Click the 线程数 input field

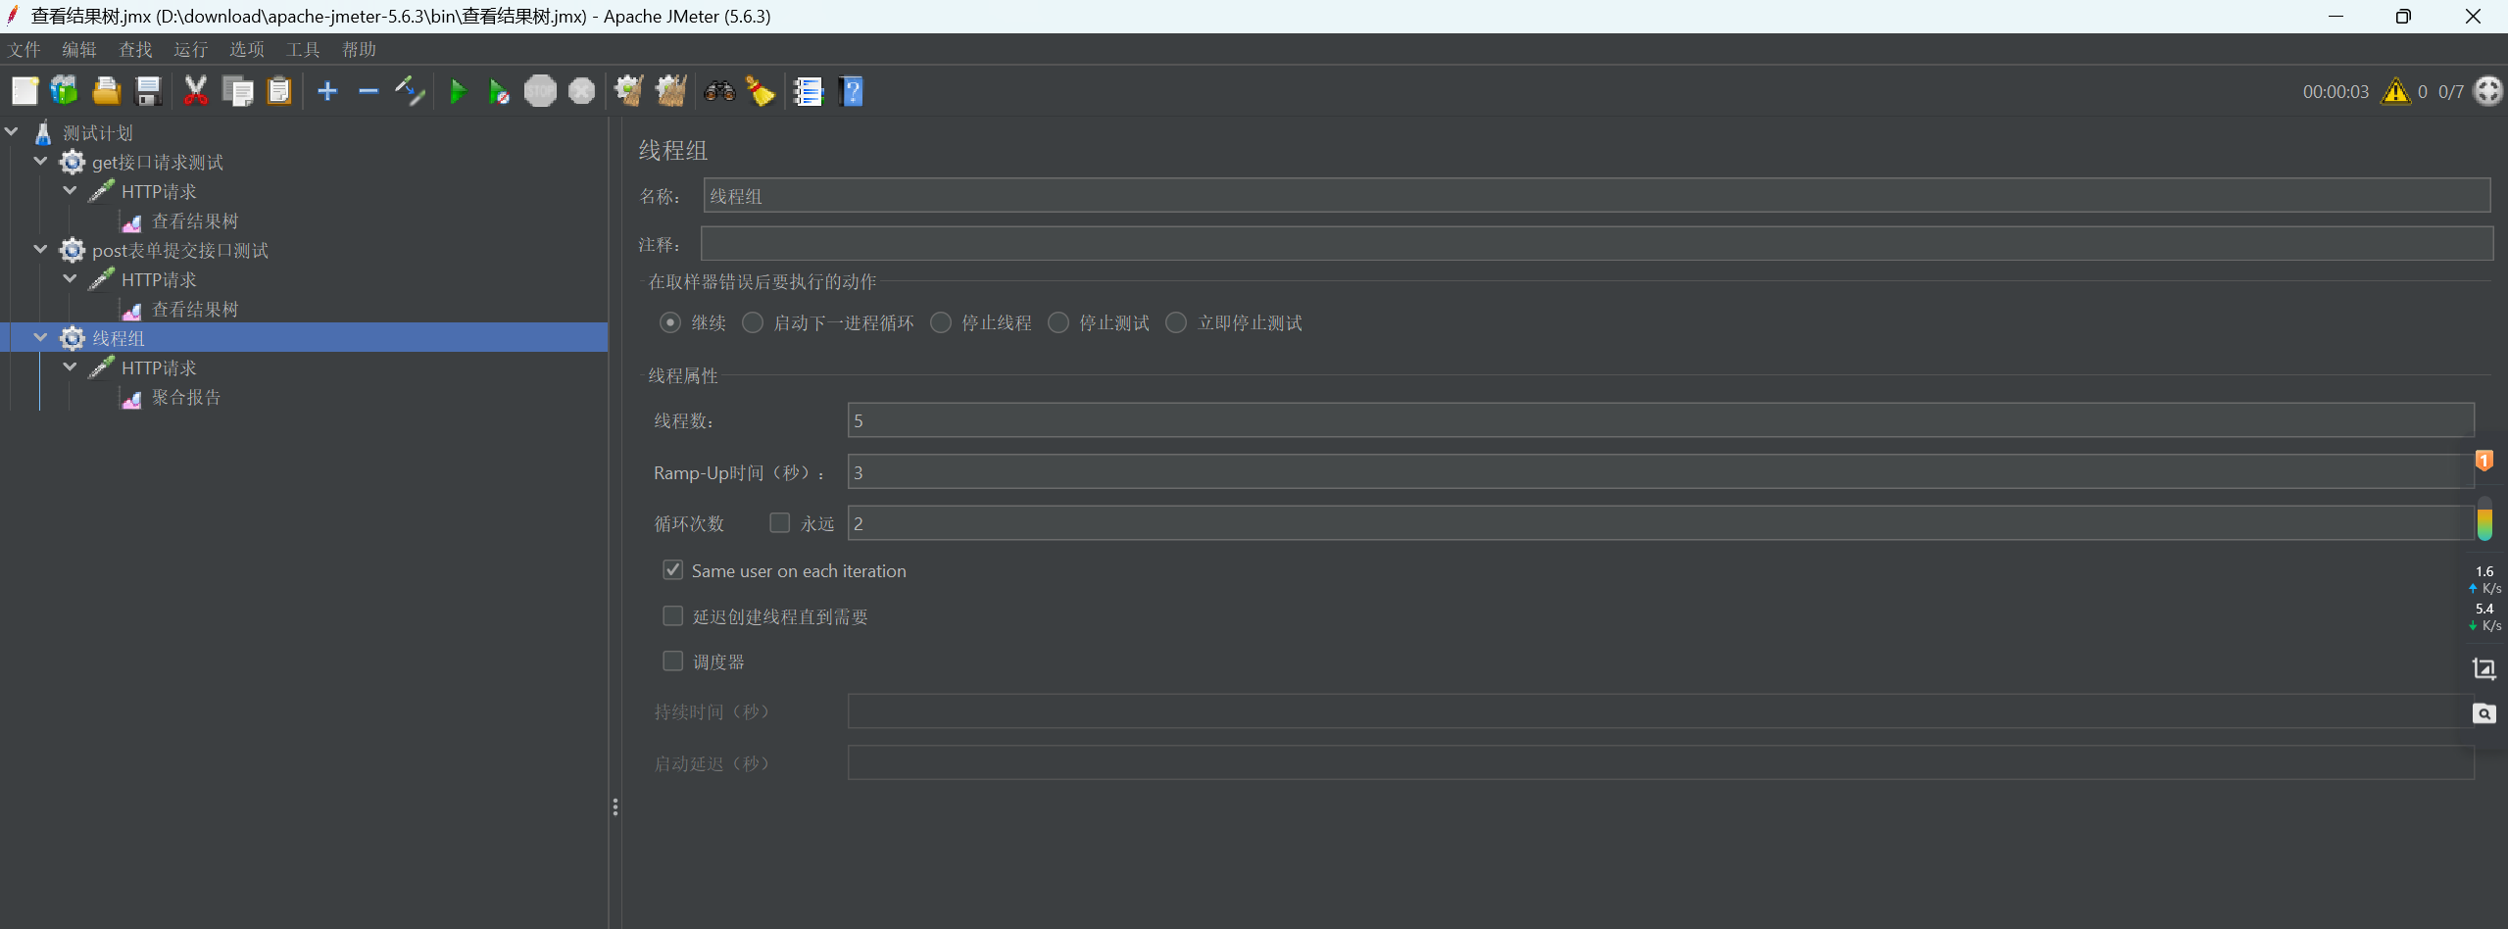(x=1660, y=420)
